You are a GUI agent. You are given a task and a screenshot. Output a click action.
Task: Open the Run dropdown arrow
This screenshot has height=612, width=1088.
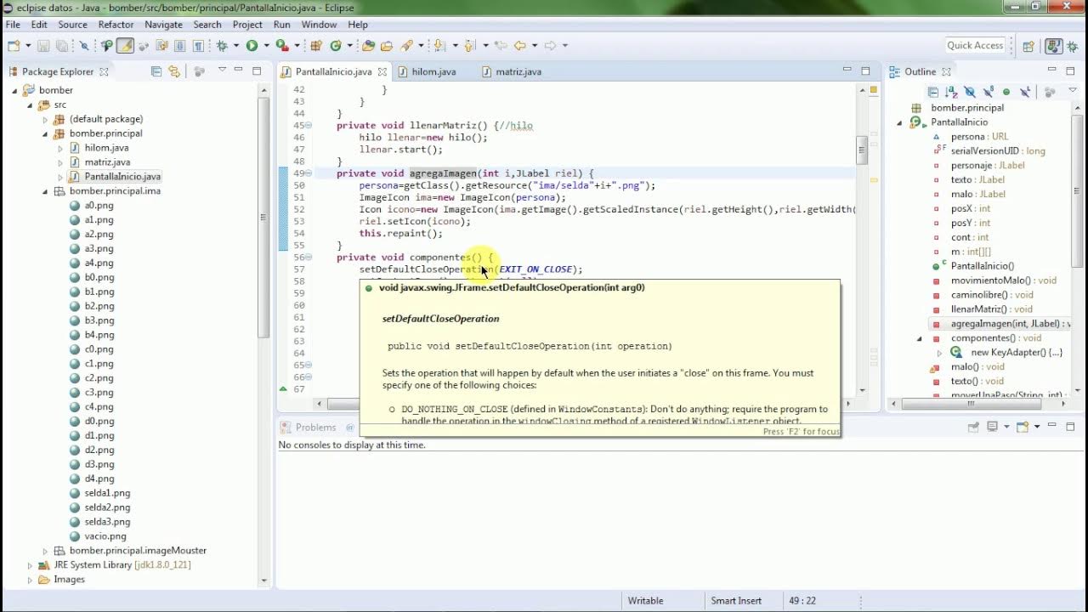(x=266, y=46)
